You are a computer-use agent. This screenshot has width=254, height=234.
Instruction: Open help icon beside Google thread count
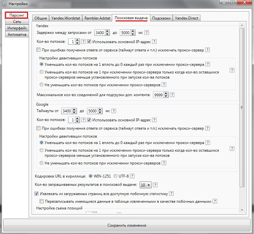click(x=83, y=120)
